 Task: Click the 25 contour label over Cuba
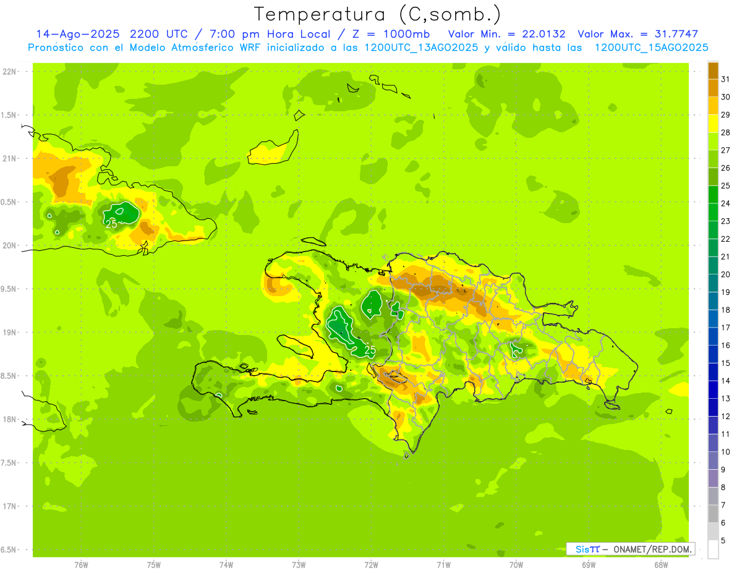pos(111,224)
